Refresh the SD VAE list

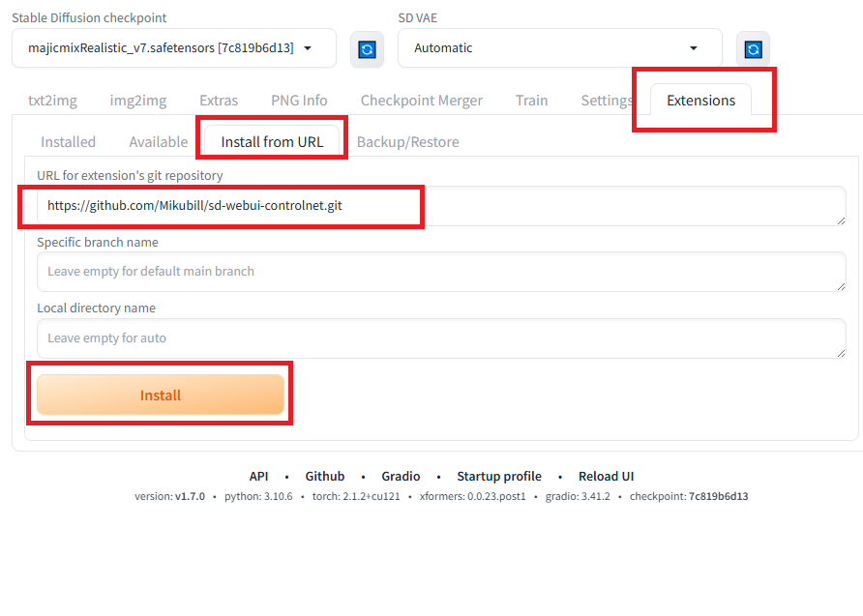tap(753, 49)
